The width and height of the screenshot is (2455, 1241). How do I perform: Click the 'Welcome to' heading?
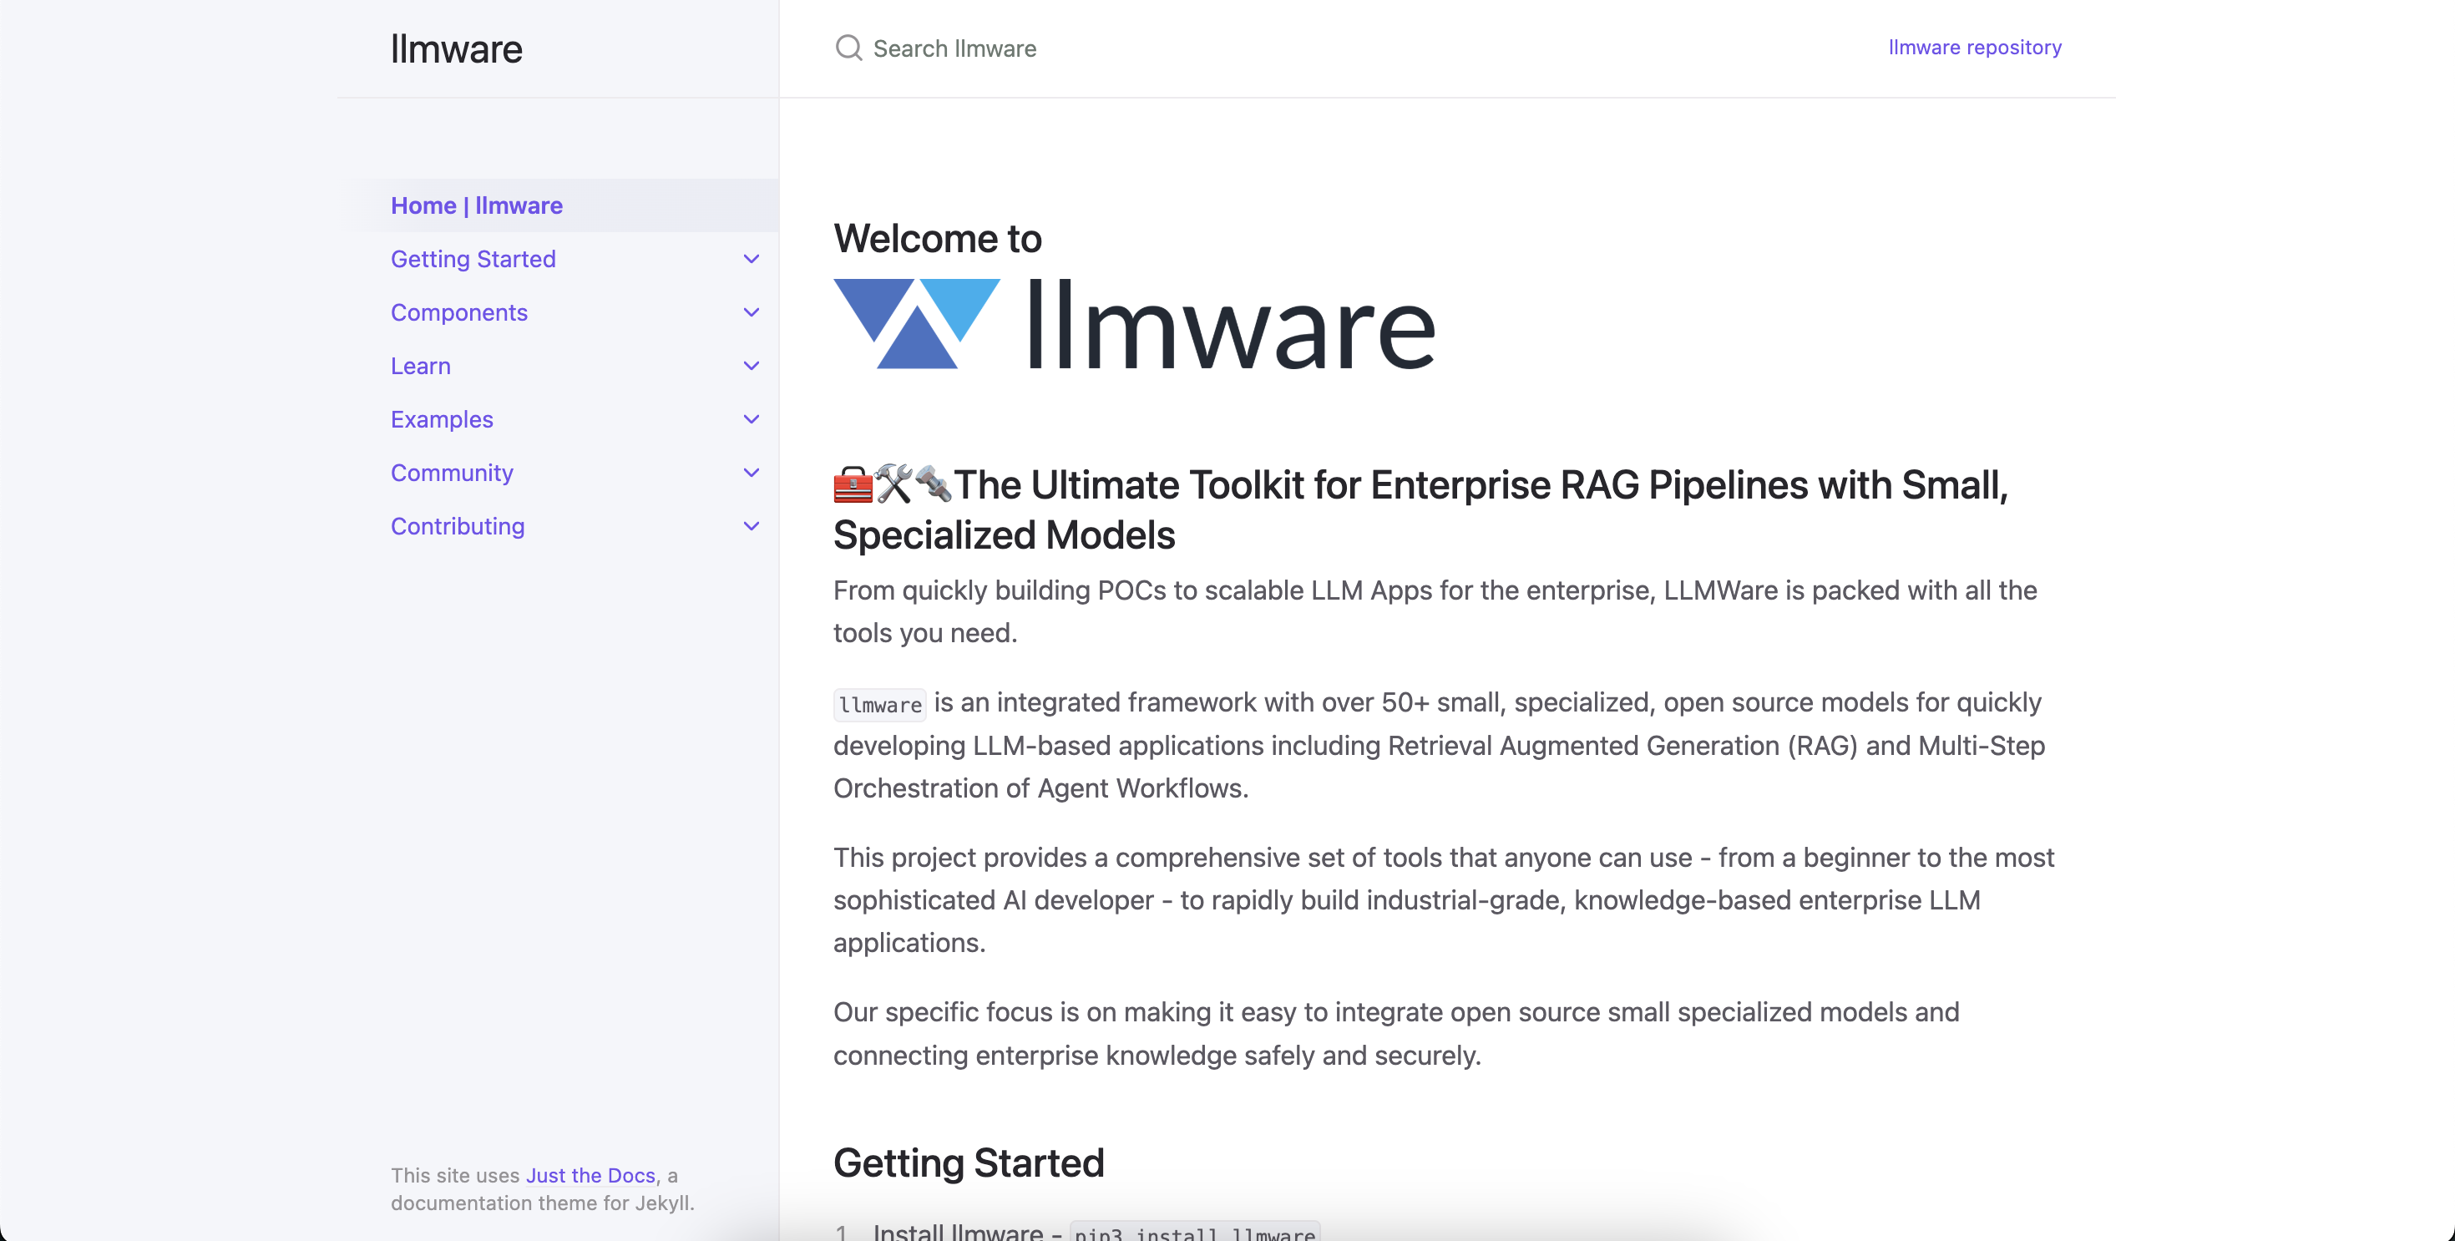click(x=937, y=238)
